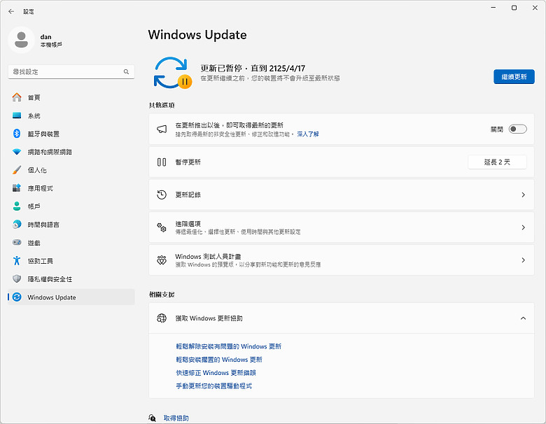This screenshot has height=424, width=546.
Task: Click the pause bars icon beside 暫停更新
Action: (162, 162)
